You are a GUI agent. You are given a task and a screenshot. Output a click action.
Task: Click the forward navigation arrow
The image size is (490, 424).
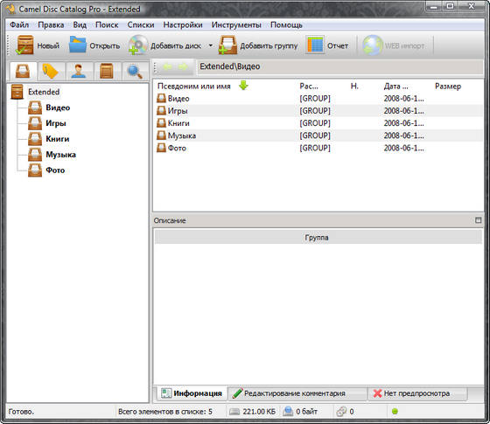183,66
